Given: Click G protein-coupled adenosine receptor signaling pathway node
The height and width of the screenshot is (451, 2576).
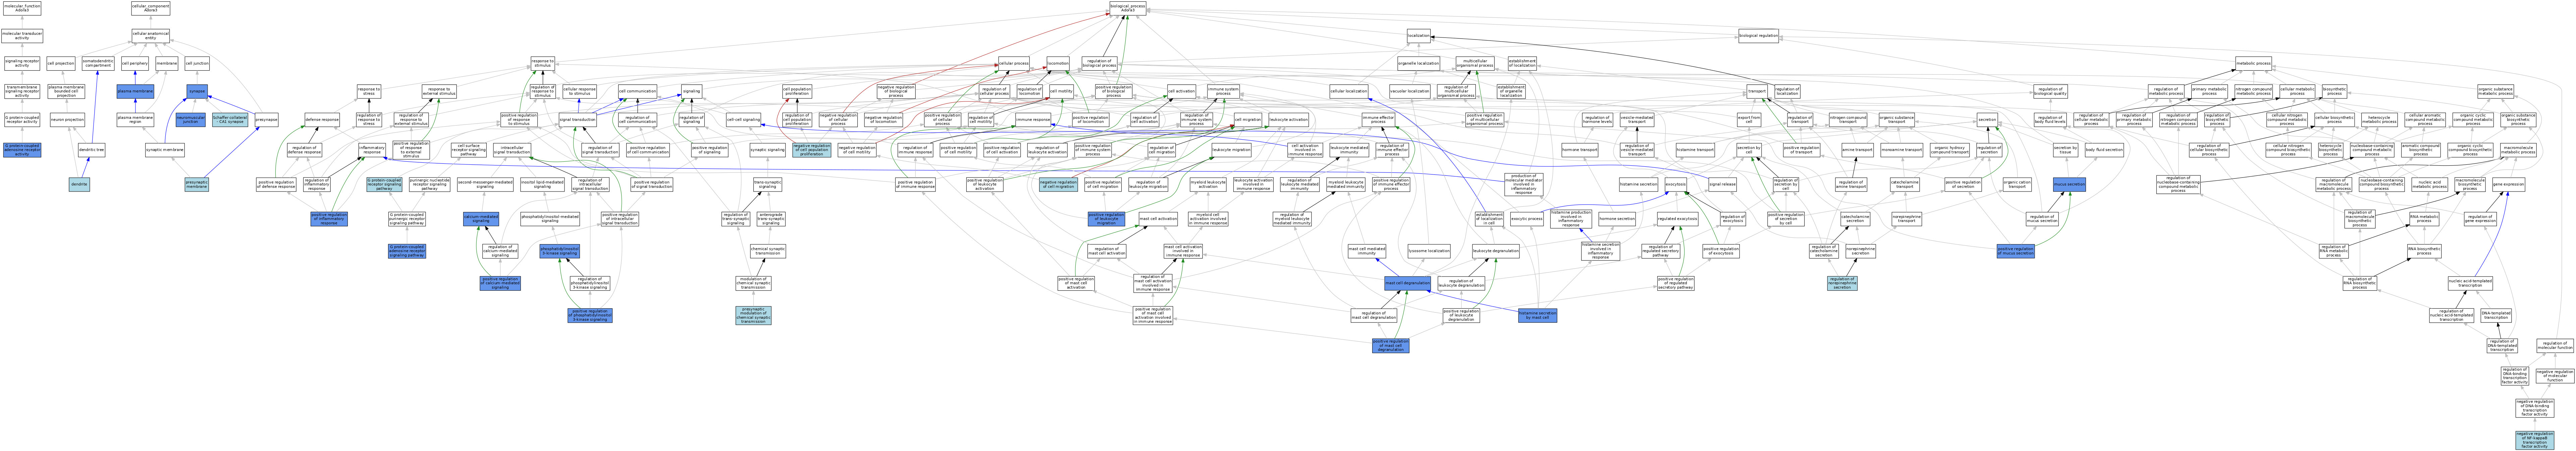Looking at the screenshot, I should pyautogui.click(x=407, y=251).
